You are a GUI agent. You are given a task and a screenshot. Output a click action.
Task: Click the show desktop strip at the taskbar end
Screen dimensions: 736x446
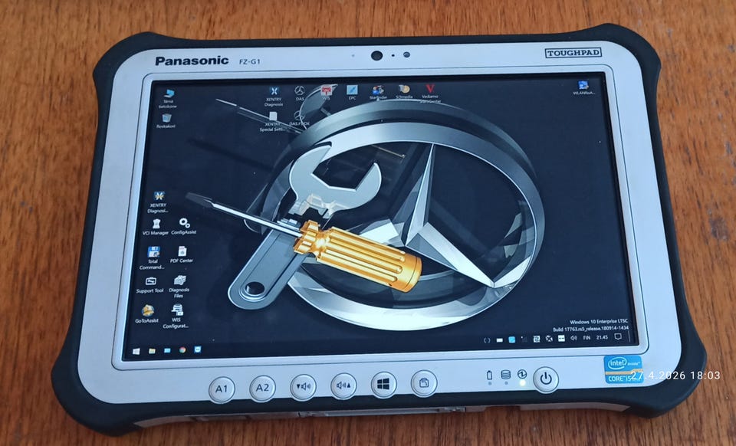pos(630,336)
